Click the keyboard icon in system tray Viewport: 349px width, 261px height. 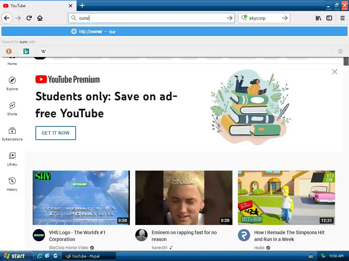click(x=311, y=256)
